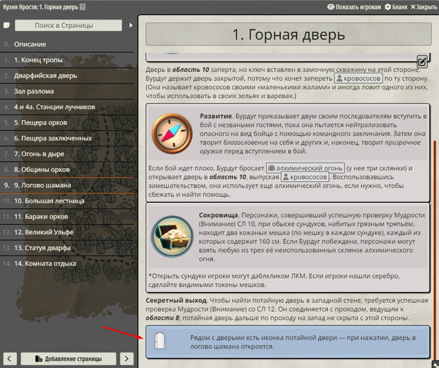The image size is (439, 368).
Task: Click the edit page pencil icon
Action: pos(422,62)
